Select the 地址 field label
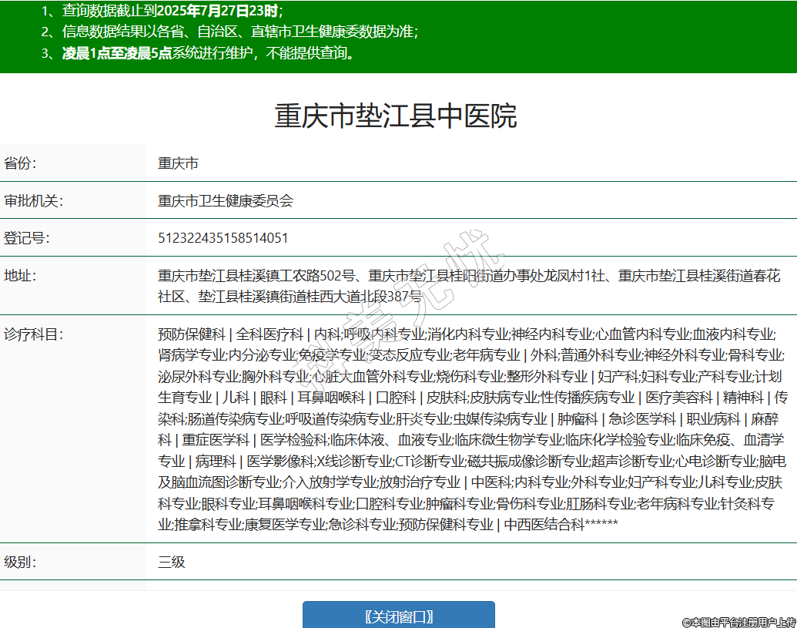The width and height of the screenshot is (797, 628). 21,276
